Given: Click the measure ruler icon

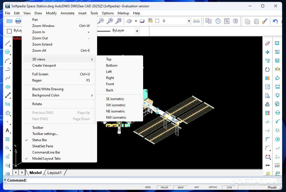Looking at the screenshot, I should click(x=196, y=21).
